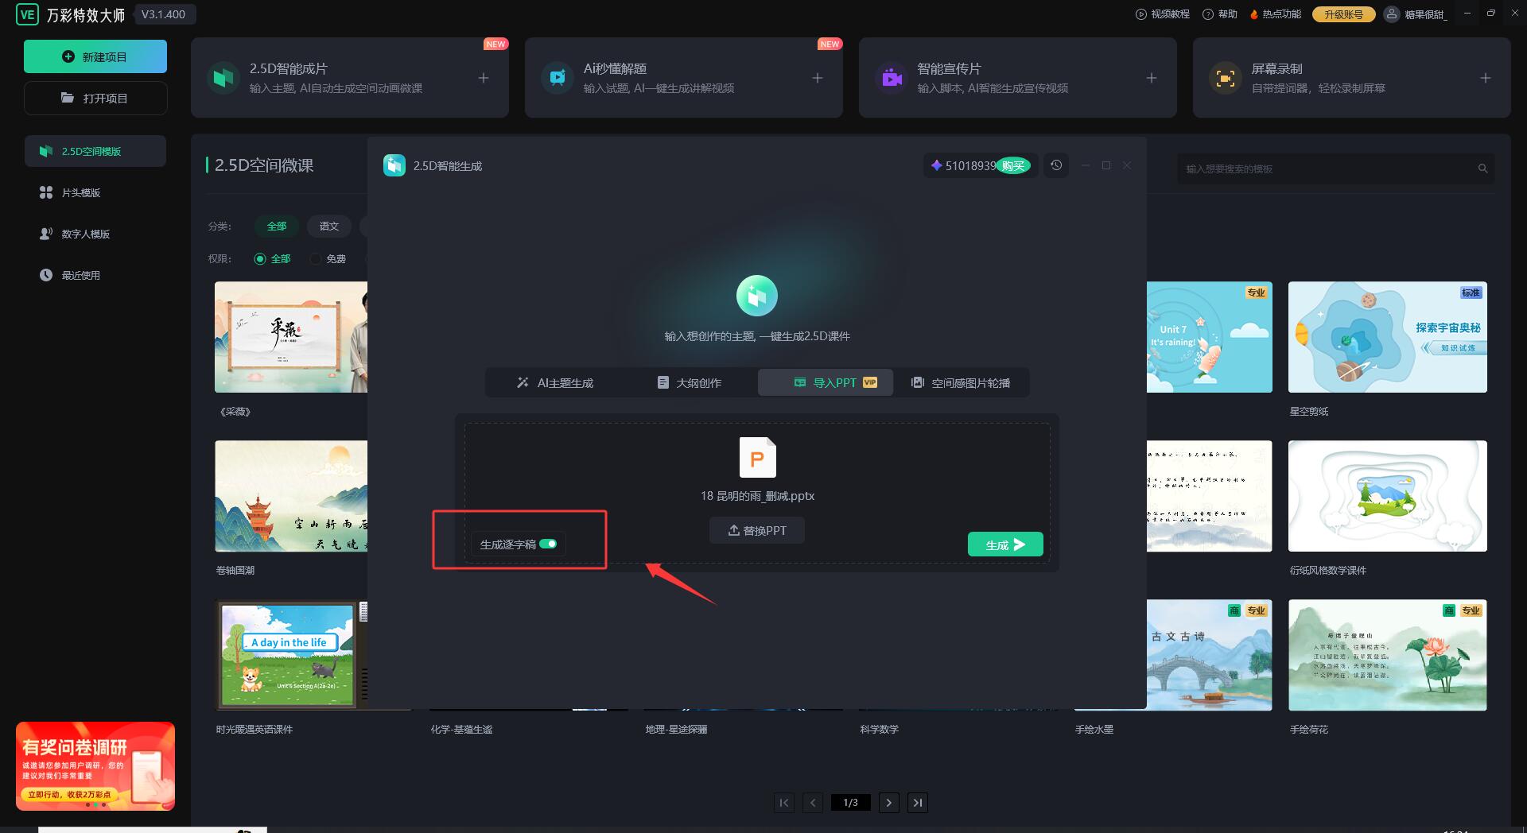Viewport: 1527px width, 833px height.
Task: Click the 帮助 help icon
Action: click(x=1208, y=14)
